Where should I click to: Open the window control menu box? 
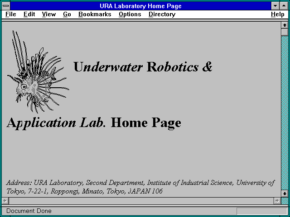point(6,6)
